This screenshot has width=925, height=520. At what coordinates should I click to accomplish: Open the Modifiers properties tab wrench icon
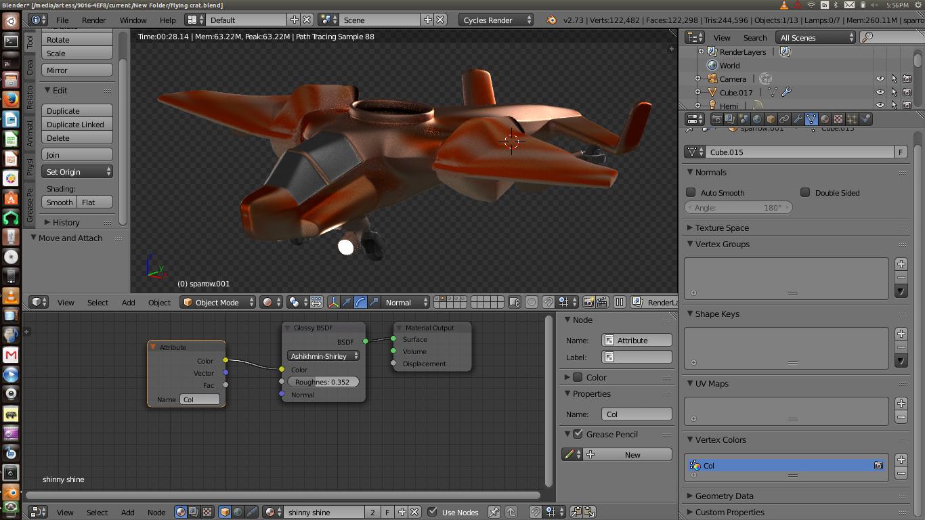click(798, 119)
